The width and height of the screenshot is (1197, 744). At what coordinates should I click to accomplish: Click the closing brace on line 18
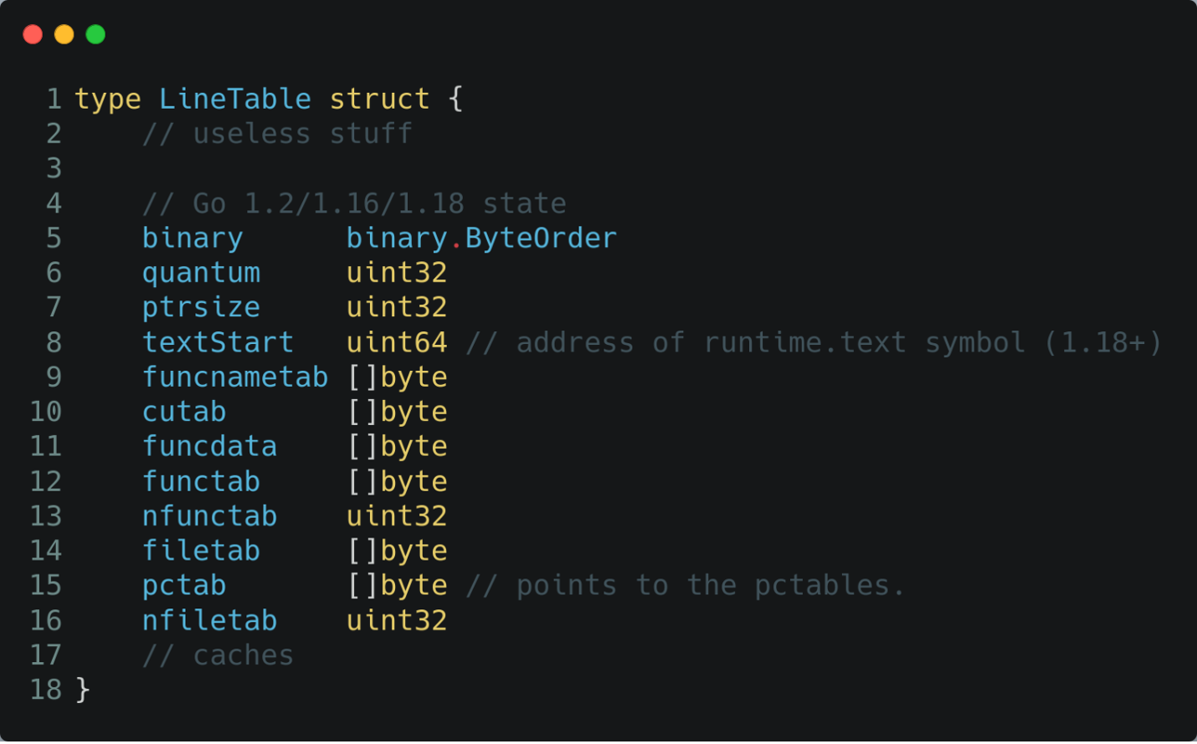[x=82, y=690]
